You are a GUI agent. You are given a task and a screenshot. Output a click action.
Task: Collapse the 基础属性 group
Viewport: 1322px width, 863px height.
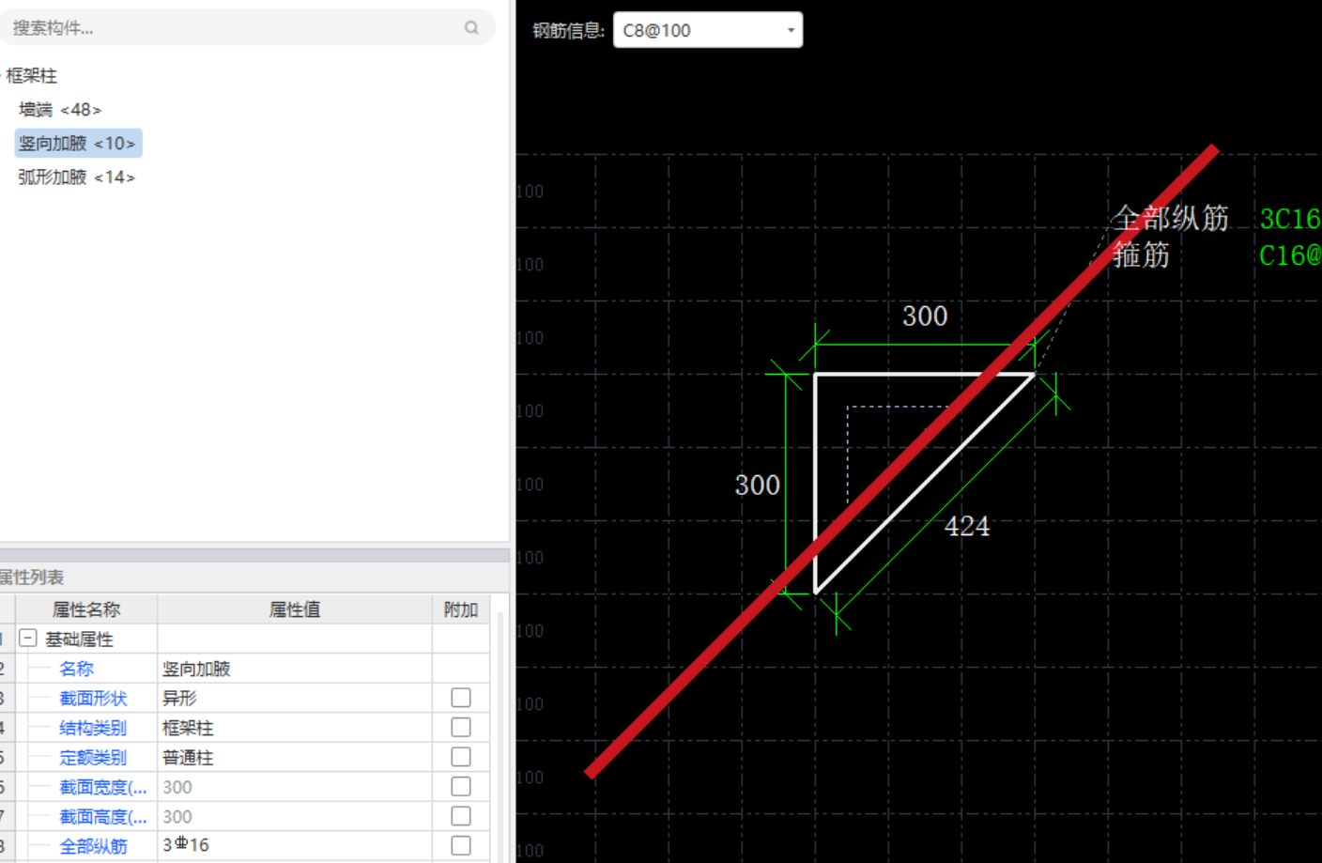coord(28,639)
